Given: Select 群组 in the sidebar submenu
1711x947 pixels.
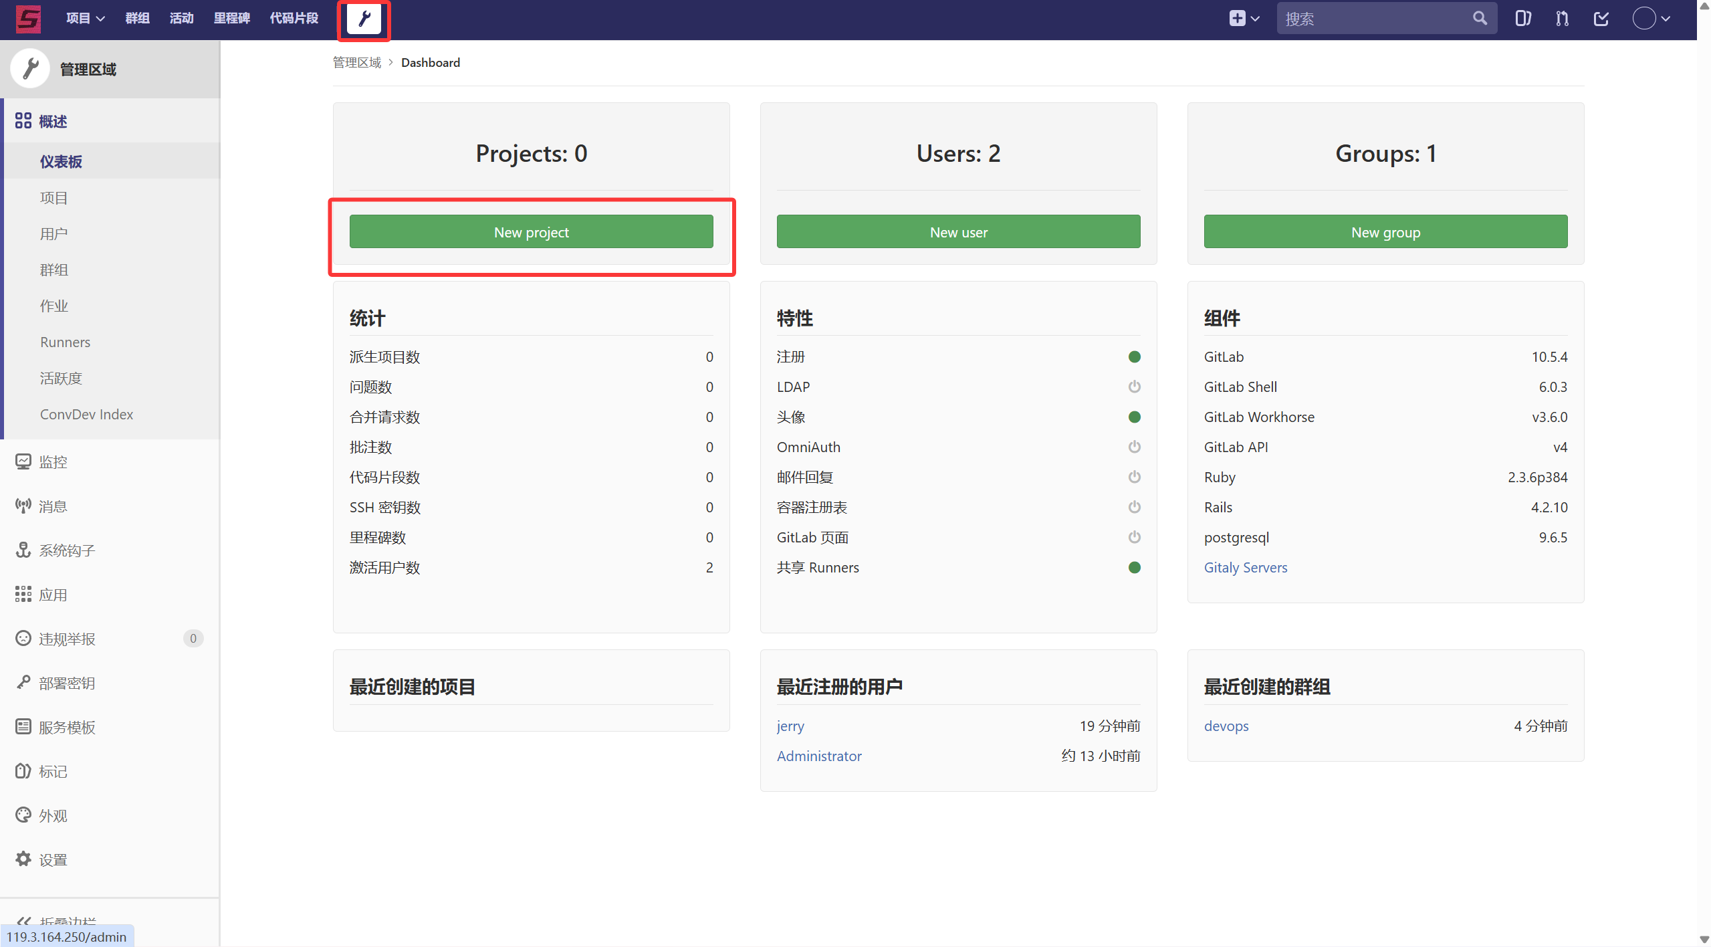Looking at the screenshot, I should pyautogui.click(x=112, y=270).
